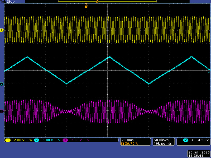Click channel 2 bandwidth limit icon

point(59,140)
